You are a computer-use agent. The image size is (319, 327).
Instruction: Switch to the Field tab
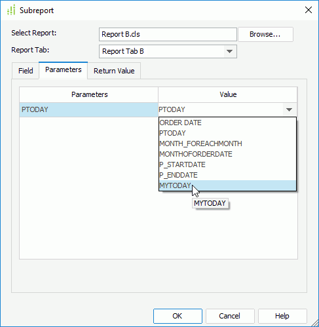pos(26,71)
